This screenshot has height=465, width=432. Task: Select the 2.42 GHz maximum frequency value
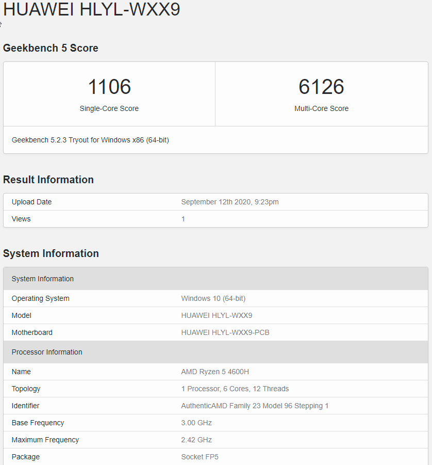point(196,440)
